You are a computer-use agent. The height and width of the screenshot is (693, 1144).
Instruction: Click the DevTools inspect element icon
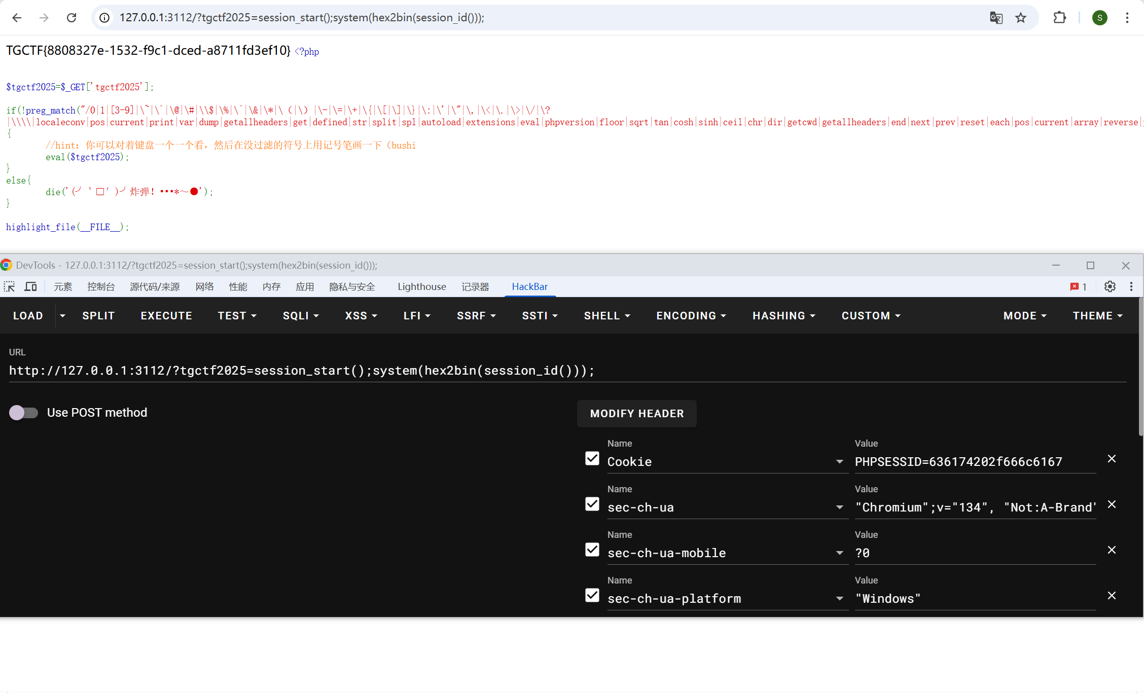pyautogui.click(x=9, y=286)
